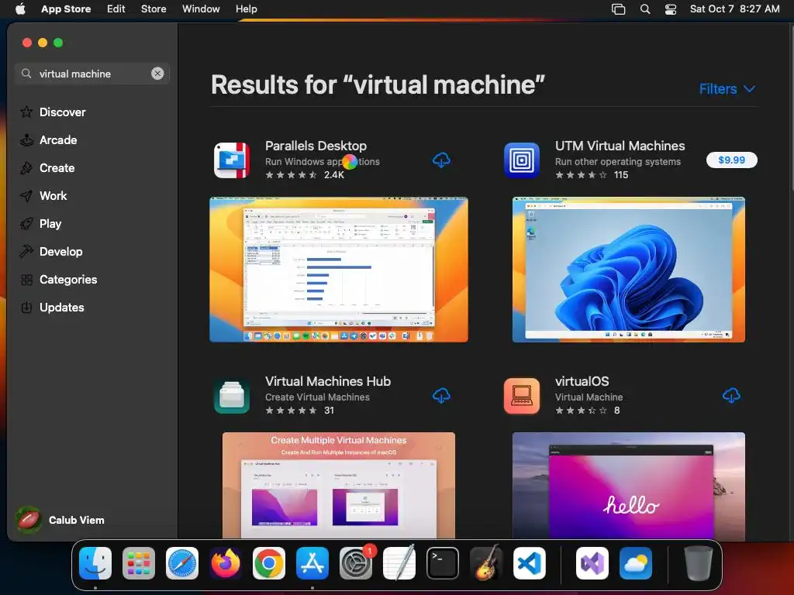The height and width of the screenshot is (595, 794).
Task: Open the Create section
Action: [47, 168]
